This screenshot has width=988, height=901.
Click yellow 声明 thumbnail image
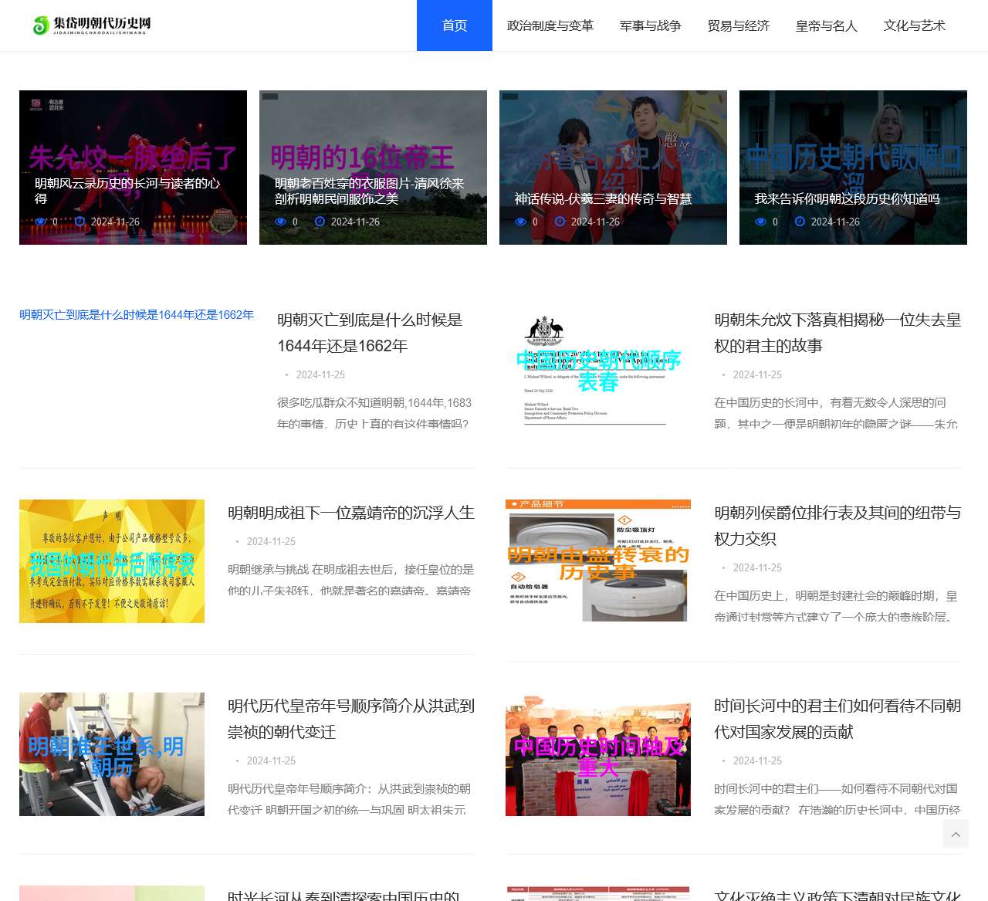coord(112,561)
